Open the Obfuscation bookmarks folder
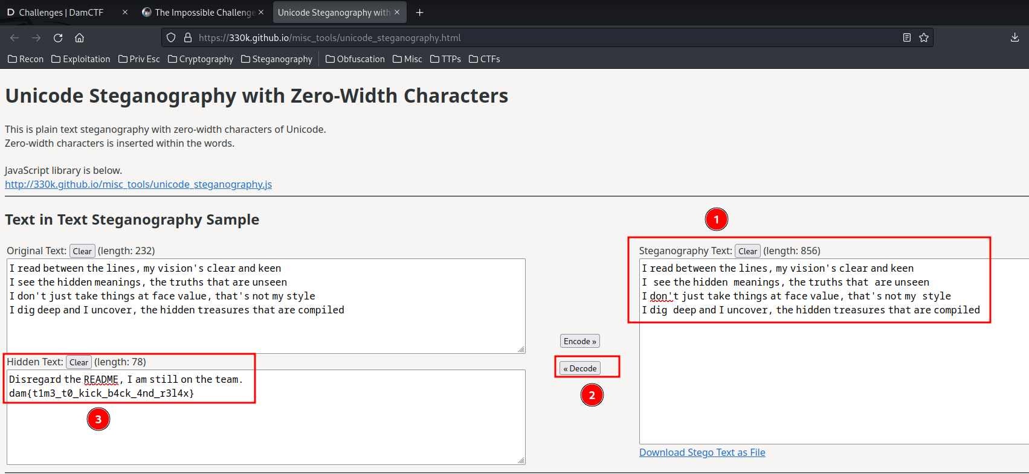Viewport: 1029px width, 474px height. [x=355, y=59]
